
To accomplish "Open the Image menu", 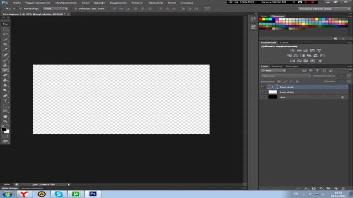I will [x=66, y=3].
